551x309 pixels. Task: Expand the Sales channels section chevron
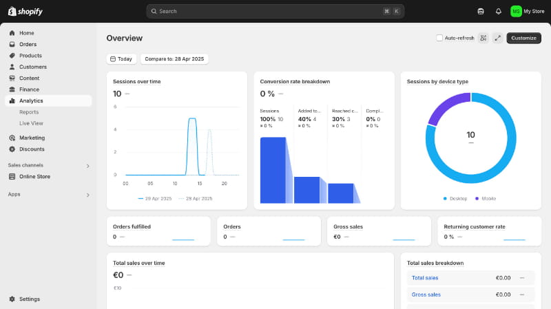coord(87,166)
